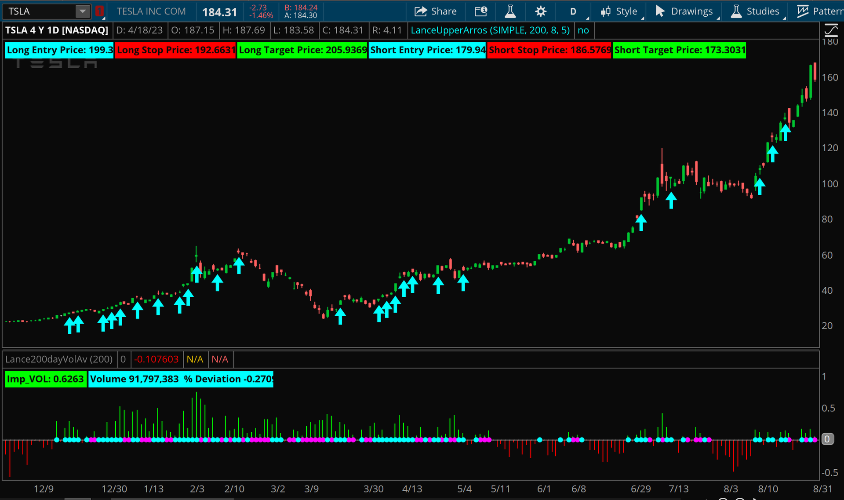Click the Long Entry Price label
The width and height of the screenshot is (844, 500).
(x=59, y=50)
